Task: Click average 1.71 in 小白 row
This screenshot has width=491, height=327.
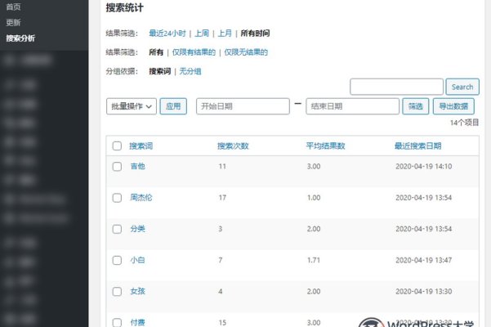Action: (x=314, y=260)
